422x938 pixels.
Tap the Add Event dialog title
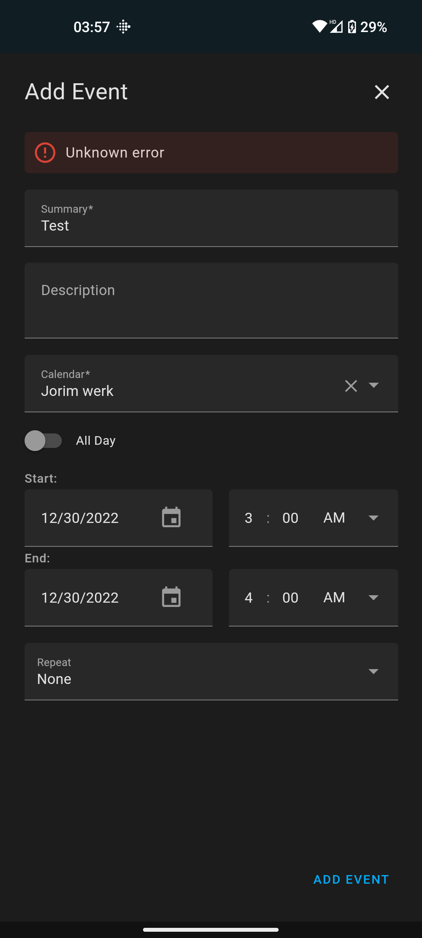[x=76, y=91]
